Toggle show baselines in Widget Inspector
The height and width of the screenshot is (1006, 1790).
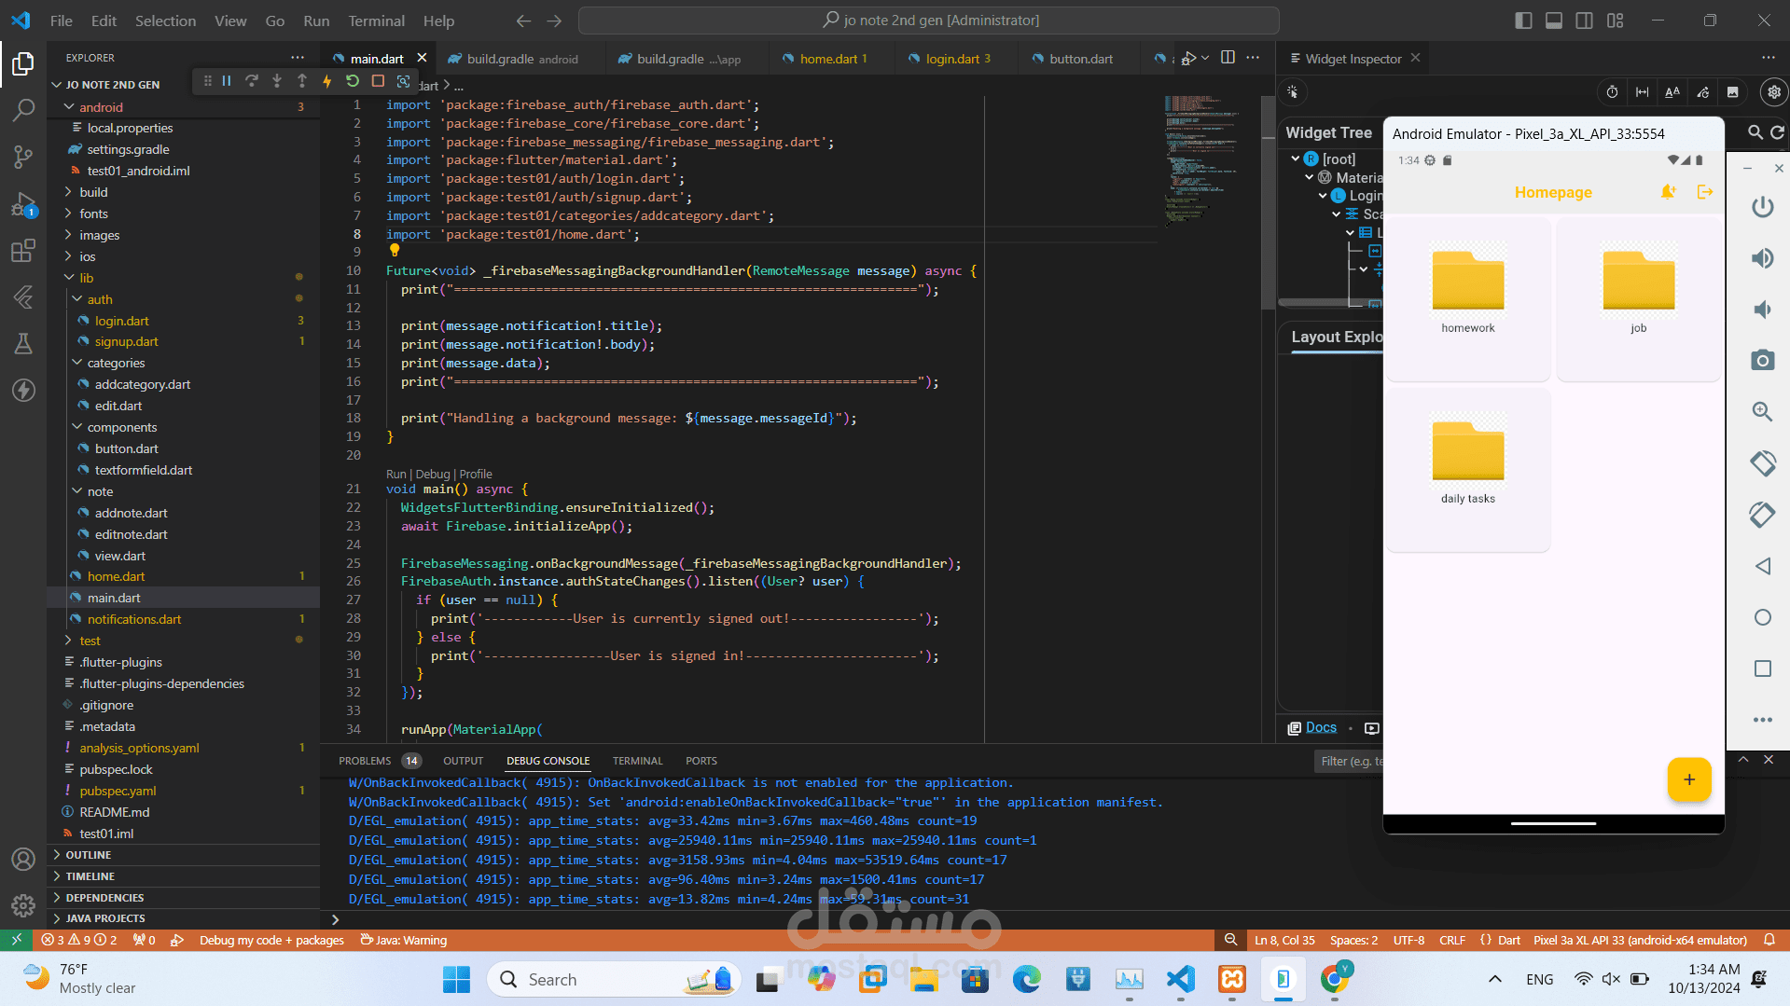1672,91
